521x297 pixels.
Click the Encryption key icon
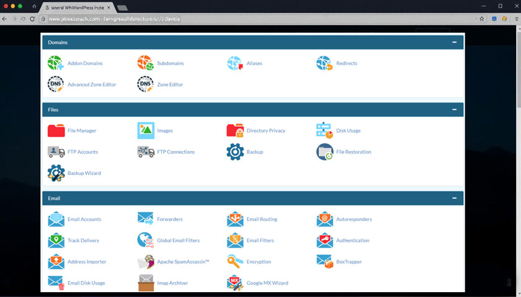click(x=235, y=262)
